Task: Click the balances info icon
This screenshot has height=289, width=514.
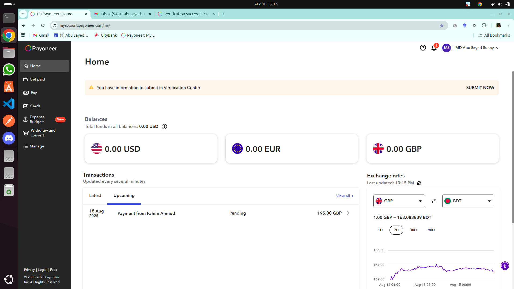Action: (164, 127)
